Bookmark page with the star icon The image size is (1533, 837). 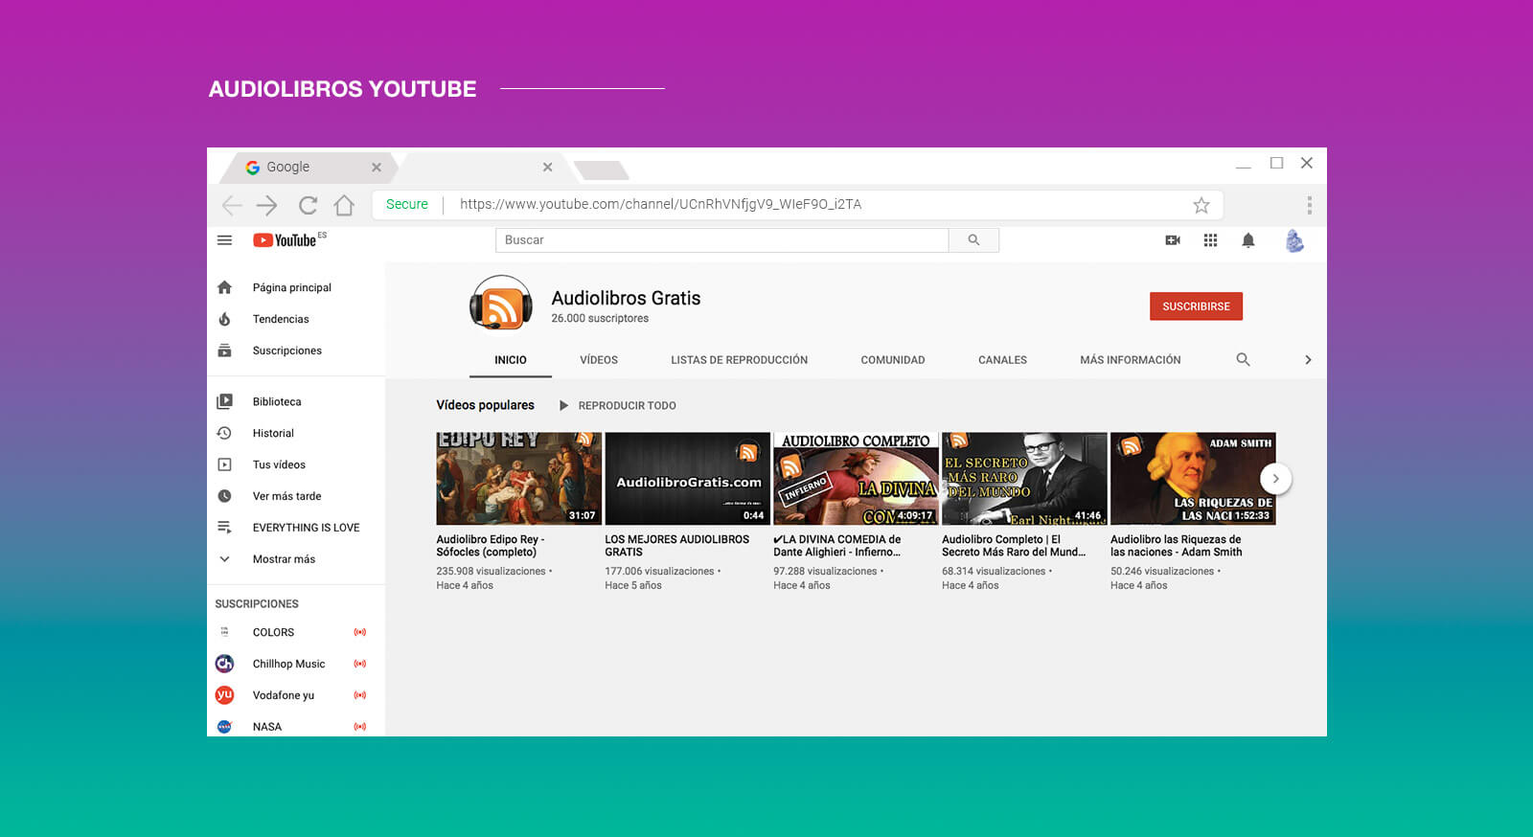tap(1201, 205)
